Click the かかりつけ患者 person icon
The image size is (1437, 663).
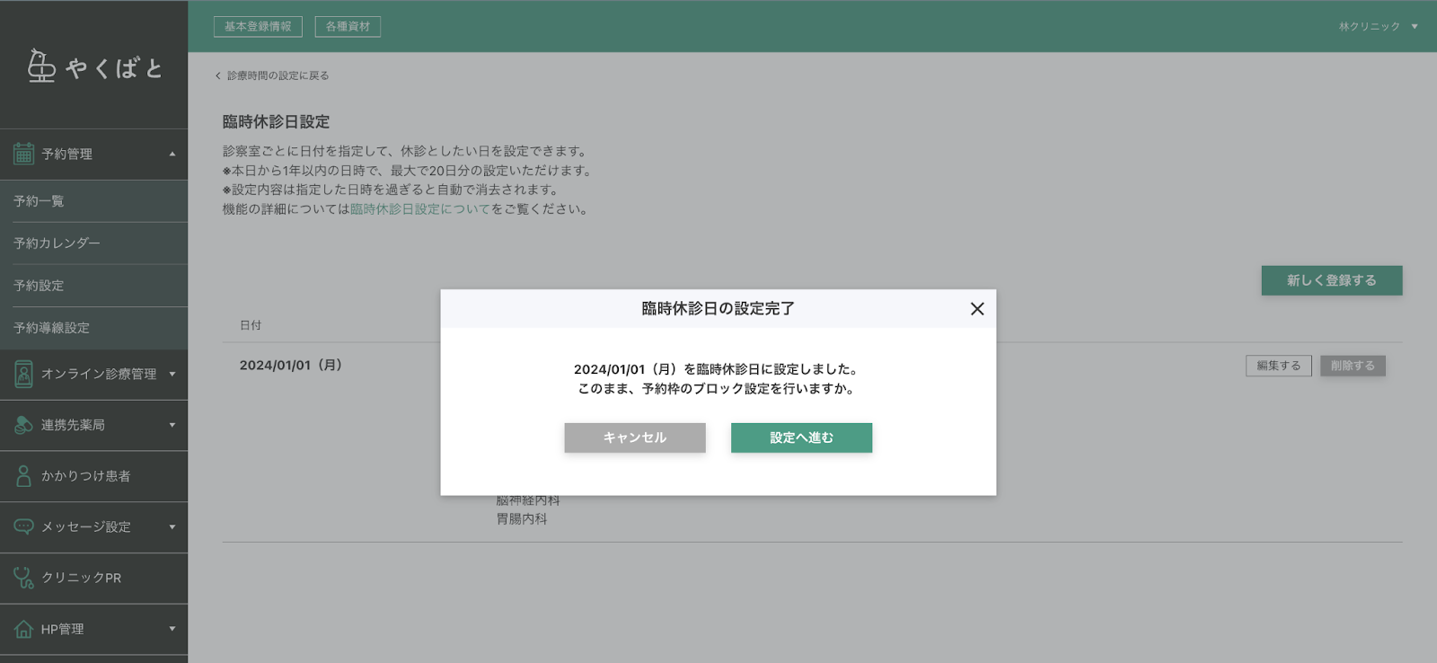pos(23,476)
